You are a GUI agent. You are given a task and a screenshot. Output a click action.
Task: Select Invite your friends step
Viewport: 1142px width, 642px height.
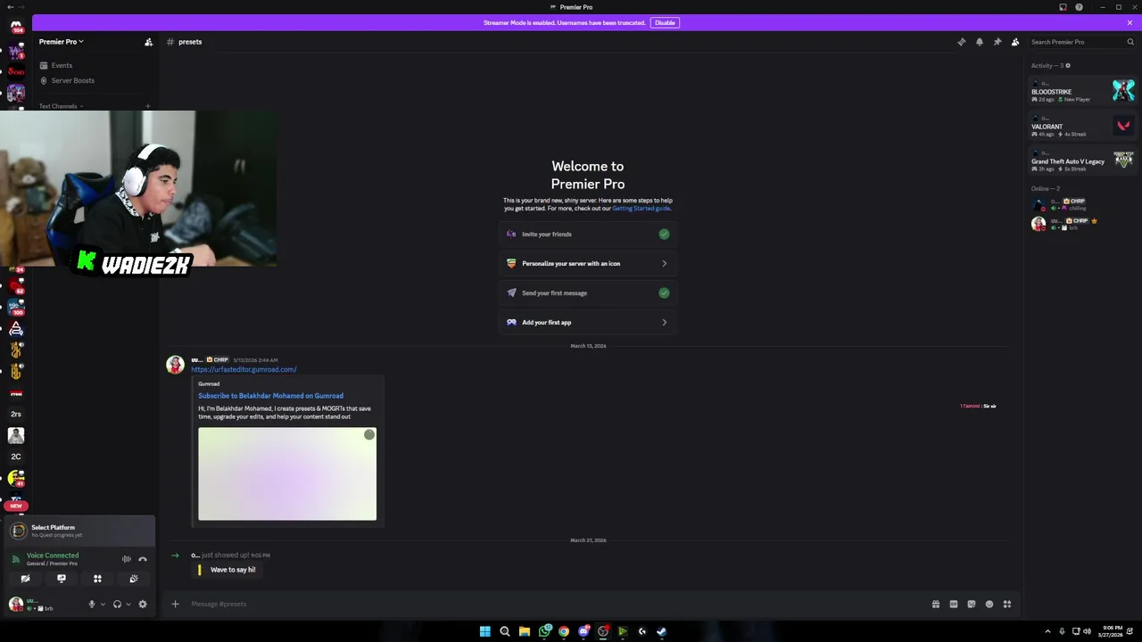(588, 235)
